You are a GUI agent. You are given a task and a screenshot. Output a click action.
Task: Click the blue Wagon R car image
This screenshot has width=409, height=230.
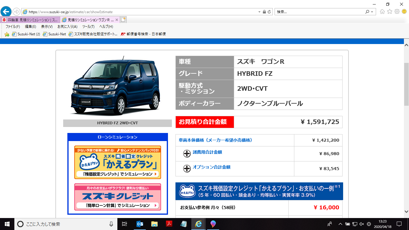[x=116, y=86]
